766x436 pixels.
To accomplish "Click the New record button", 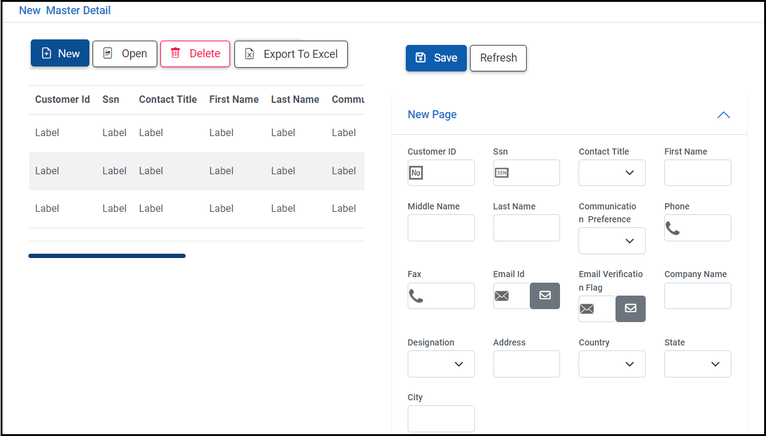I will (60, 54).
